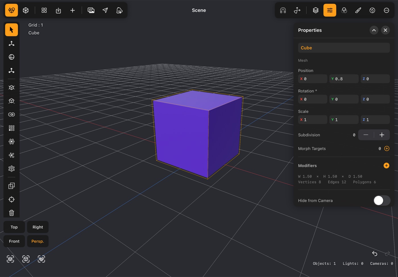Add a Morph Target with plus circle
Image resolution: width=398 pixels, height=277 pixels.
tap(387, 148)
